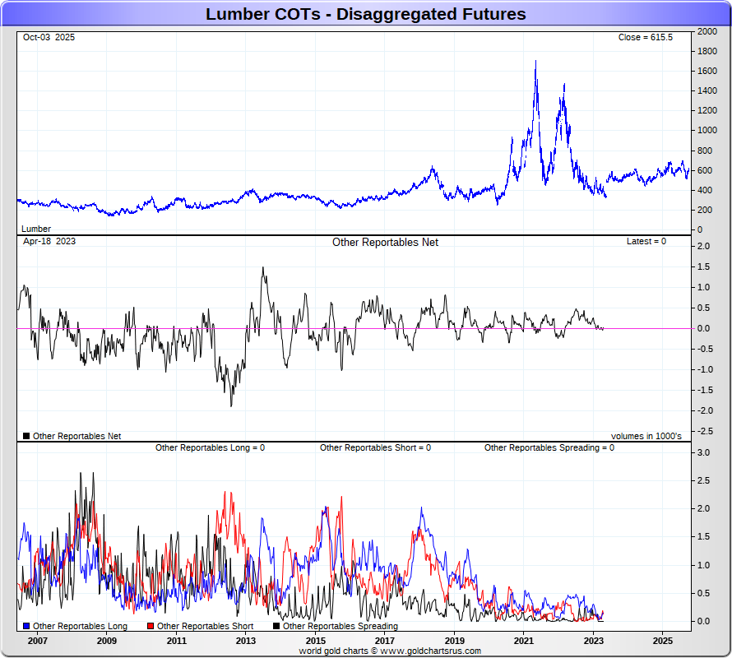Click the Oct-03 2025 date label
Viewport: 732px width, 658px height.
(x=49, y=38)
